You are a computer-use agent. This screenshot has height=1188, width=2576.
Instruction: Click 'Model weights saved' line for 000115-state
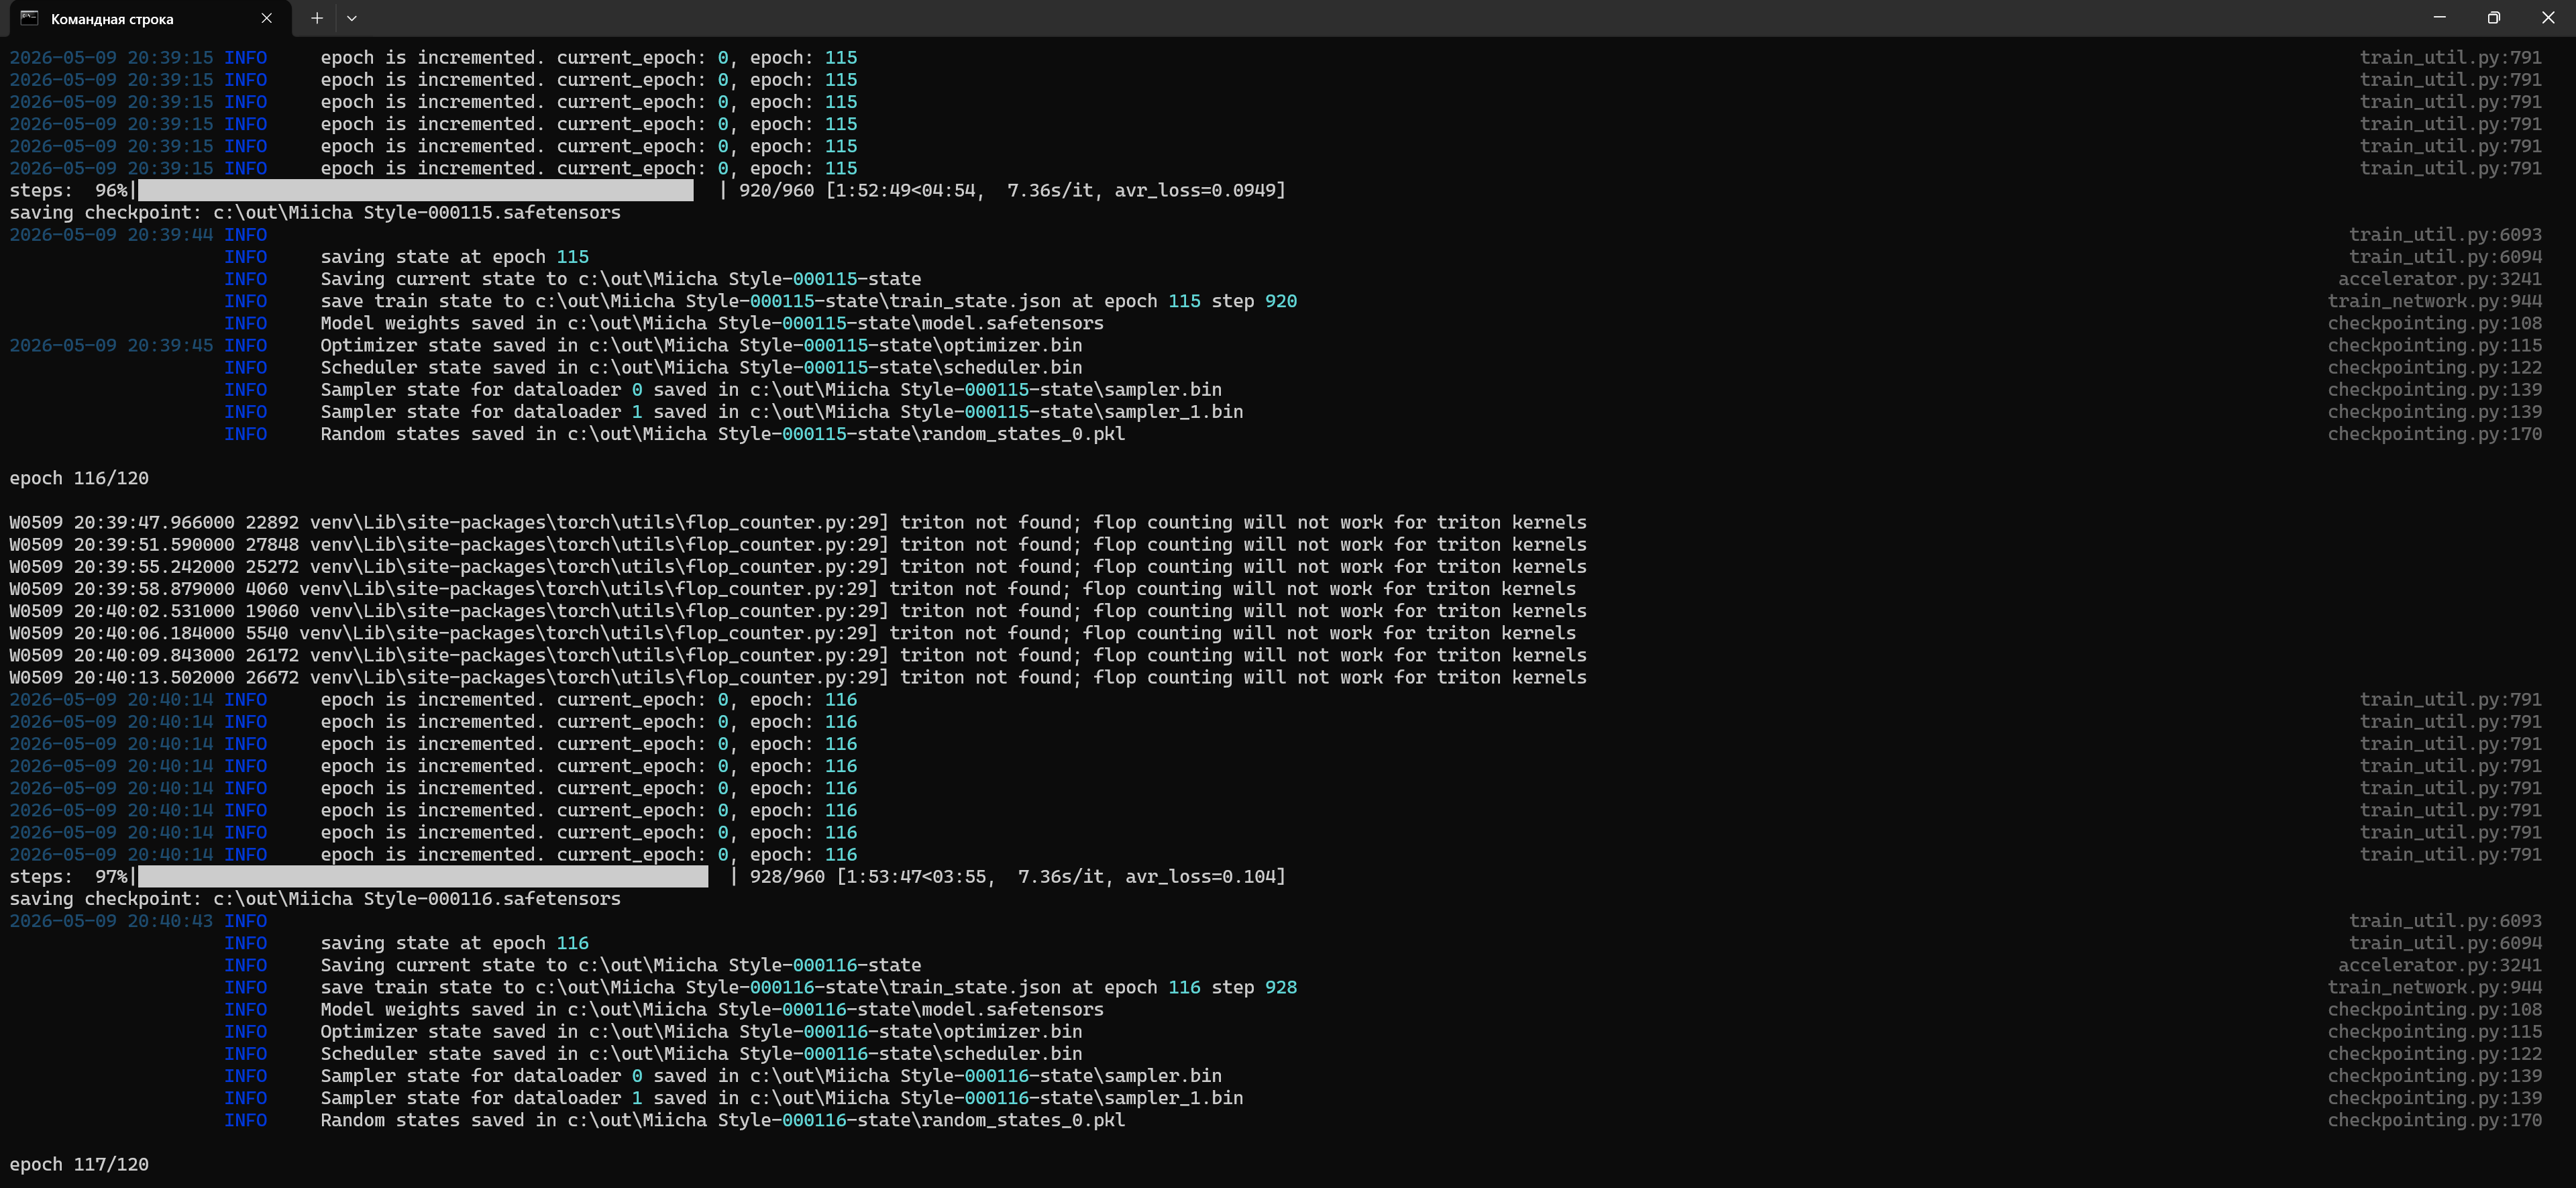click(712, 323)
